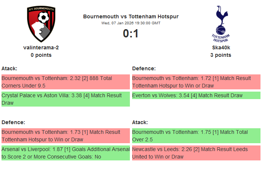Click the right team's Atack heading
The image size is (262, 172).
pos(140,122)
